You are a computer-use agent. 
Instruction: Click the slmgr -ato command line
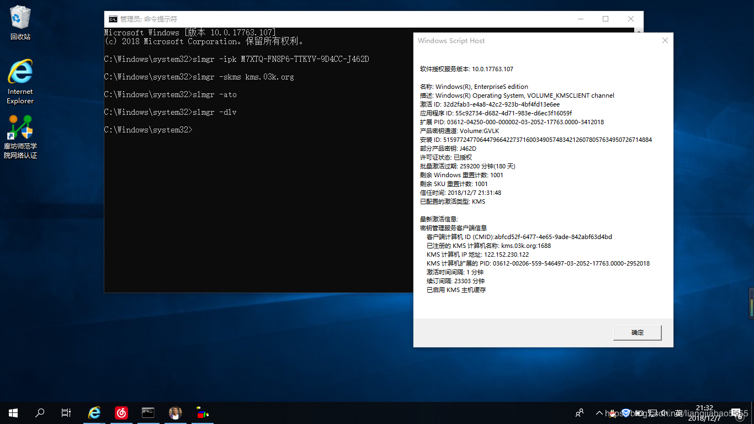[x=171, y=94]
